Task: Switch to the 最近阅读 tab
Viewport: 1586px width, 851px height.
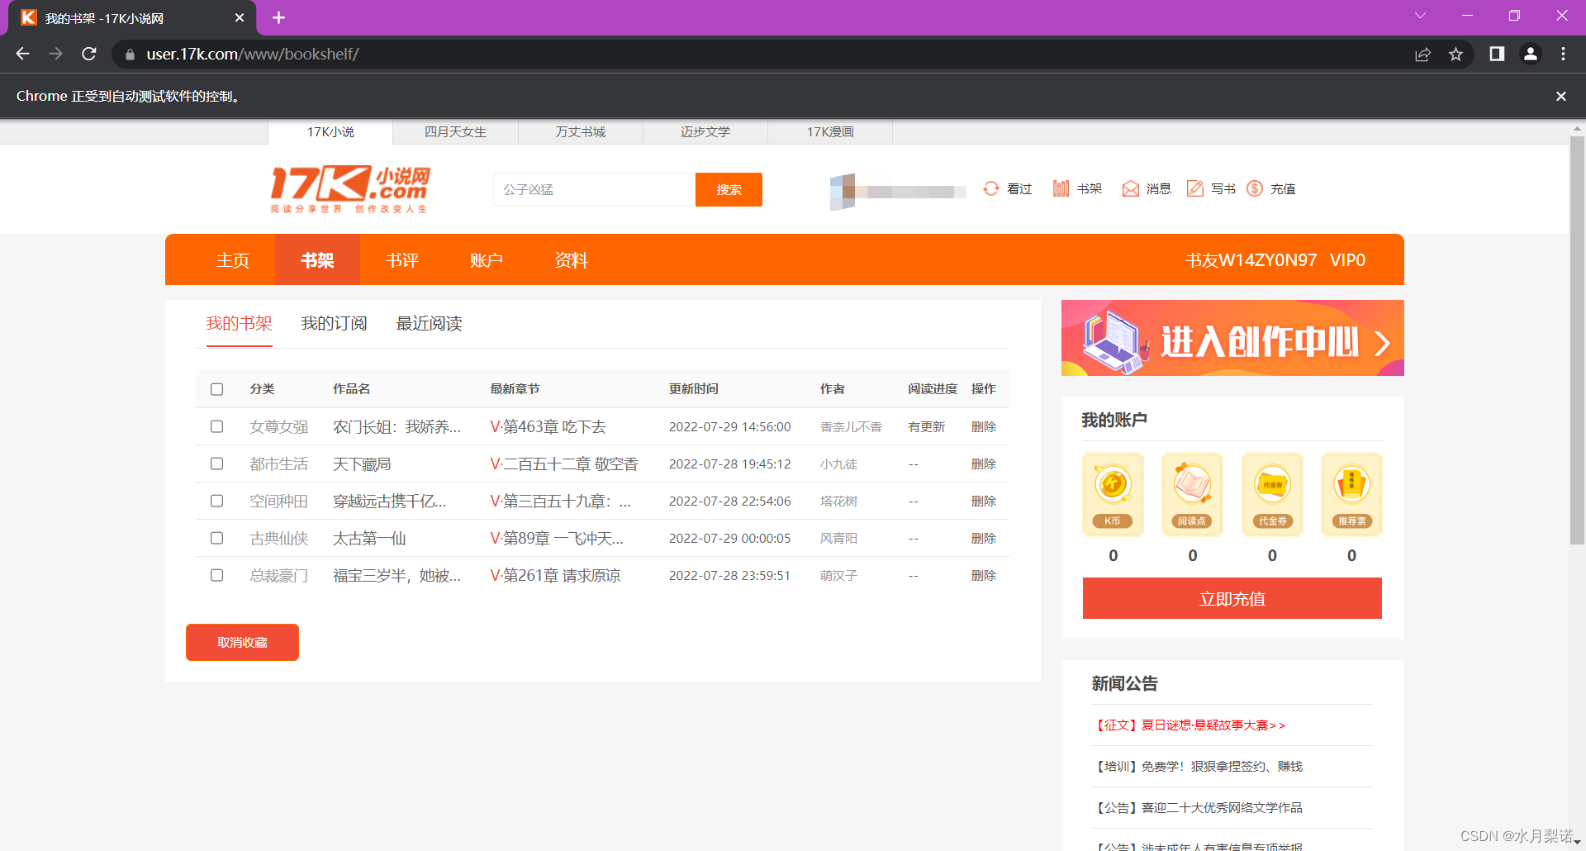Action: pyautogui.click(x=429, y=323)
